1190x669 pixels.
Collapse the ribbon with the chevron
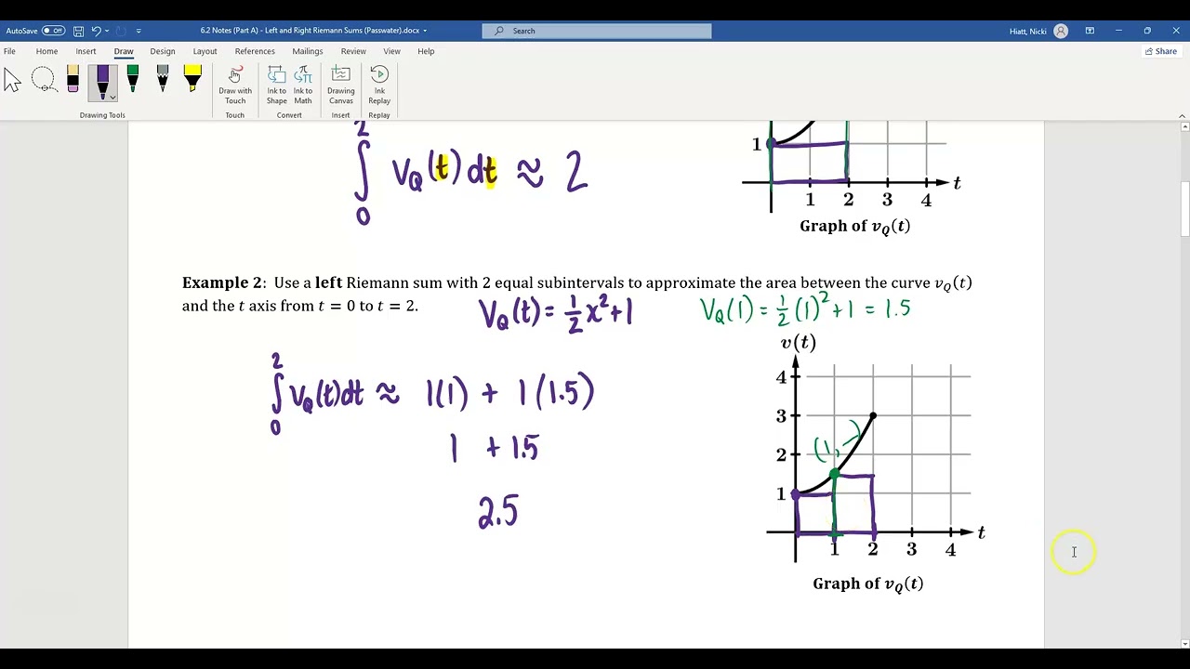(x=1183, y=115)
